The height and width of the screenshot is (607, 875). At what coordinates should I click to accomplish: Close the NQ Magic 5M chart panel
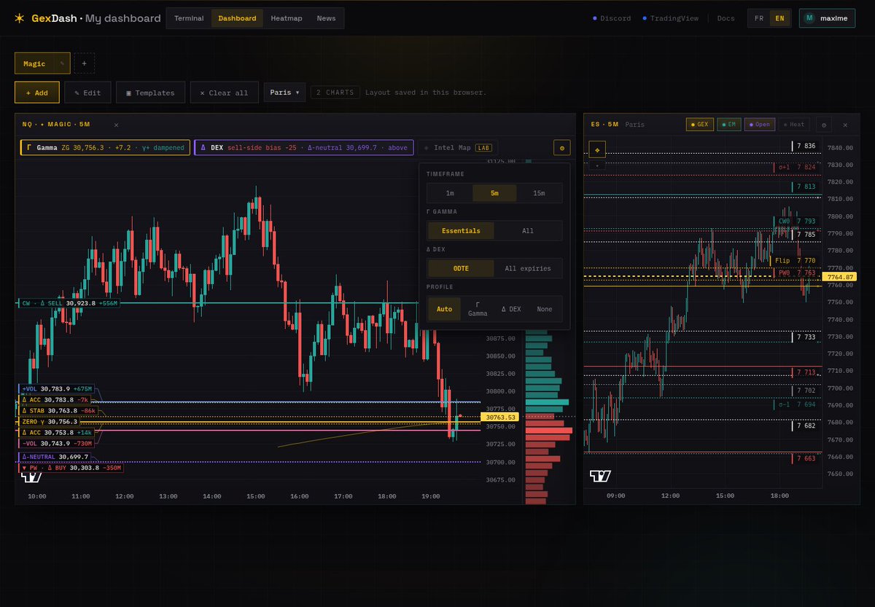pos(116,125)
